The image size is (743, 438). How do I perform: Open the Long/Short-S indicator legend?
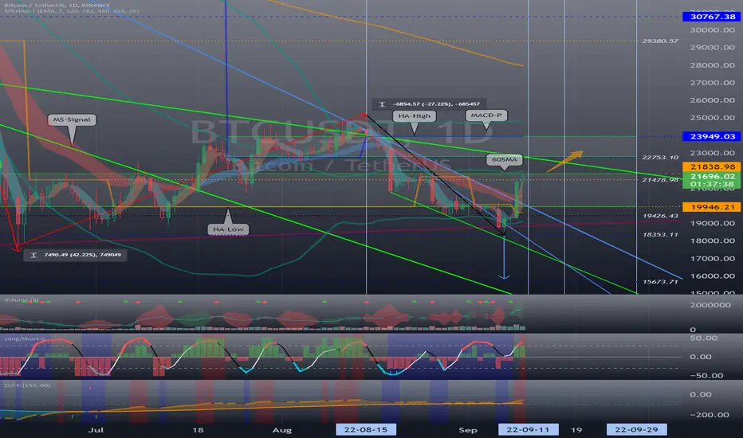tap(25, 338)
